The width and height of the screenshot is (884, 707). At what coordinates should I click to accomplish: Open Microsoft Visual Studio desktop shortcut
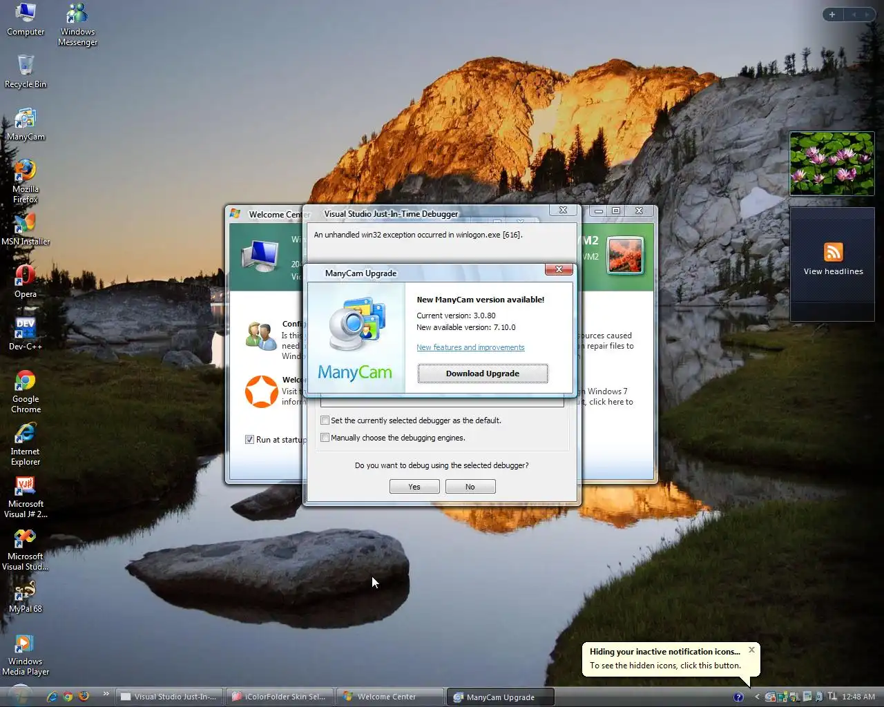click(x=26, y=549)
